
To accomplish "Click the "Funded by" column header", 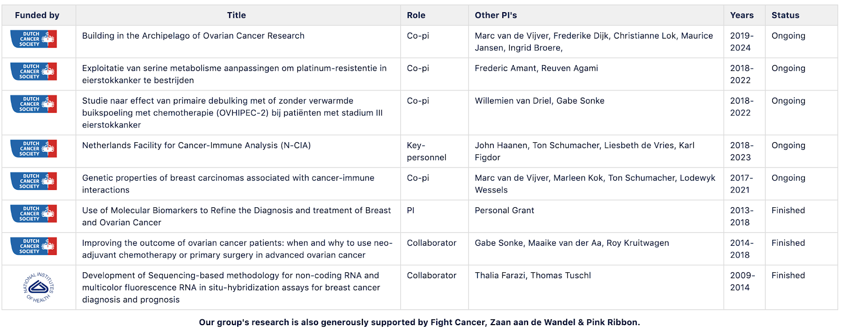I will click(37, 15).
